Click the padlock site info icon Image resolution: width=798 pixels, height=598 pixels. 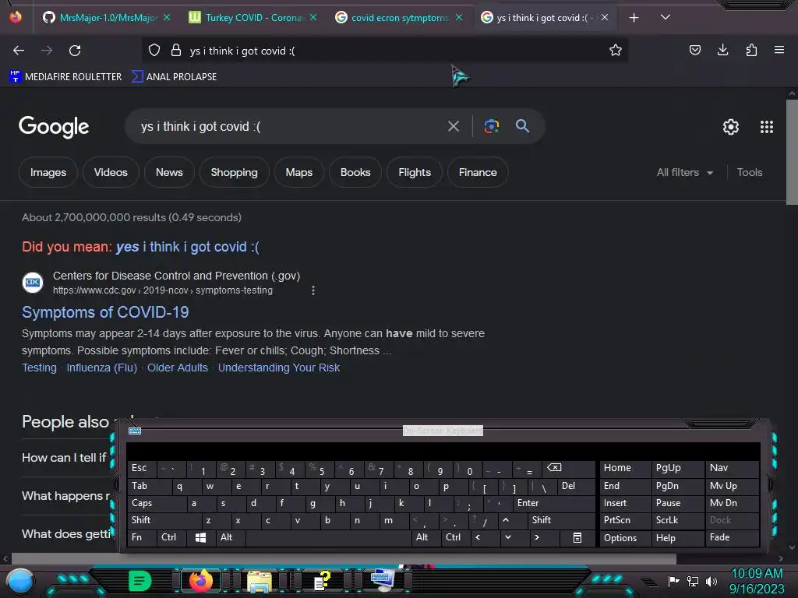point(176,51)
